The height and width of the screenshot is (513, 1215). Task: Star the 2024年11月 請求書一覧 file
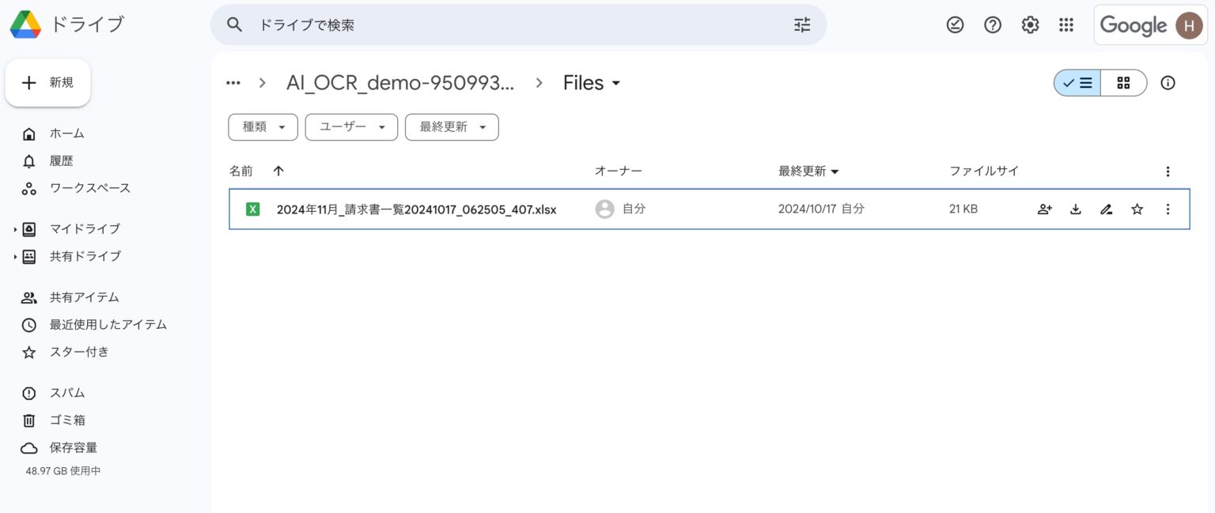(x=1137, y=209)
